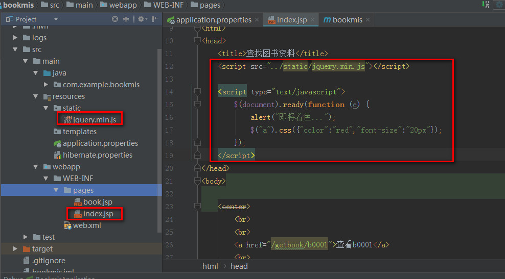Switch to the application.properties tab
The image size is (505, 279).
[x=213, y=20]
